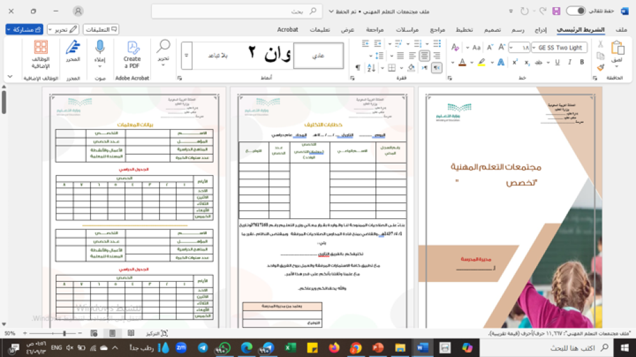Screen dimensions: 636x357
Task: Toggle the AutoSave switch
Action: [x=576, y=11]
